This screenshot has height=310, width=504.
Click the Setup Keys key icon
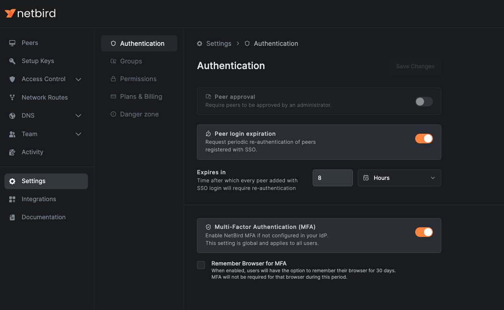[12, 61]
